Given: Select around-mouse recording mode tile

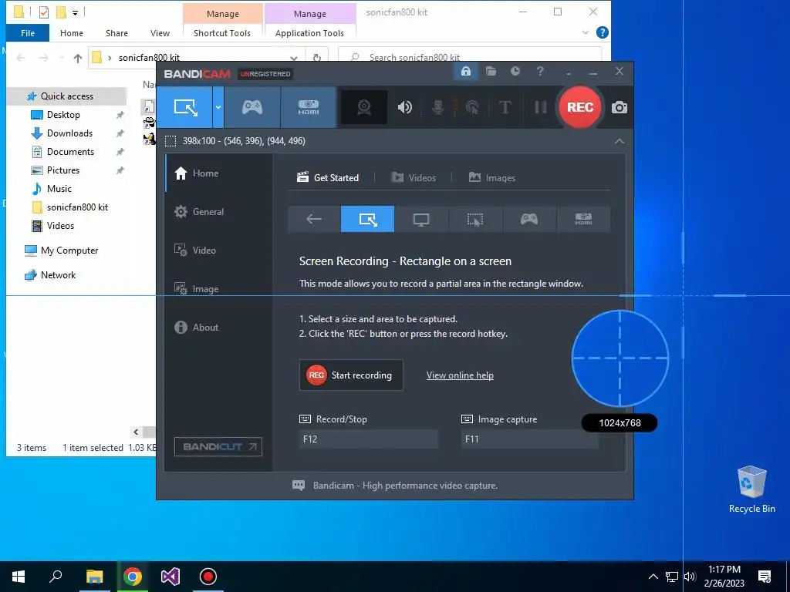Looking at the screenshot, I should (475, 219).
